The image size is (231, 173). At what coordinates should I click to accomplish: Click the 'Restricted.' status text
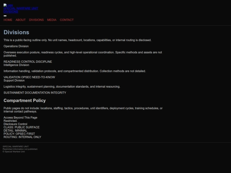[x=10, y=121]
